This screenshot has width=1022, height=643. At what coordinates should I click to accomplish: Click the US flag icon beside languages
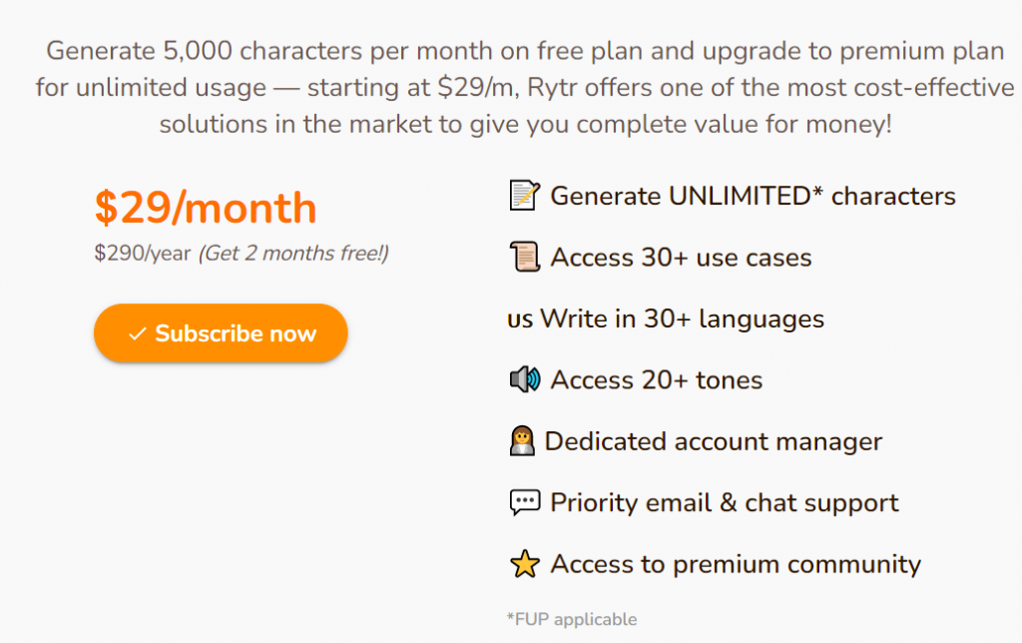point(520,320)
